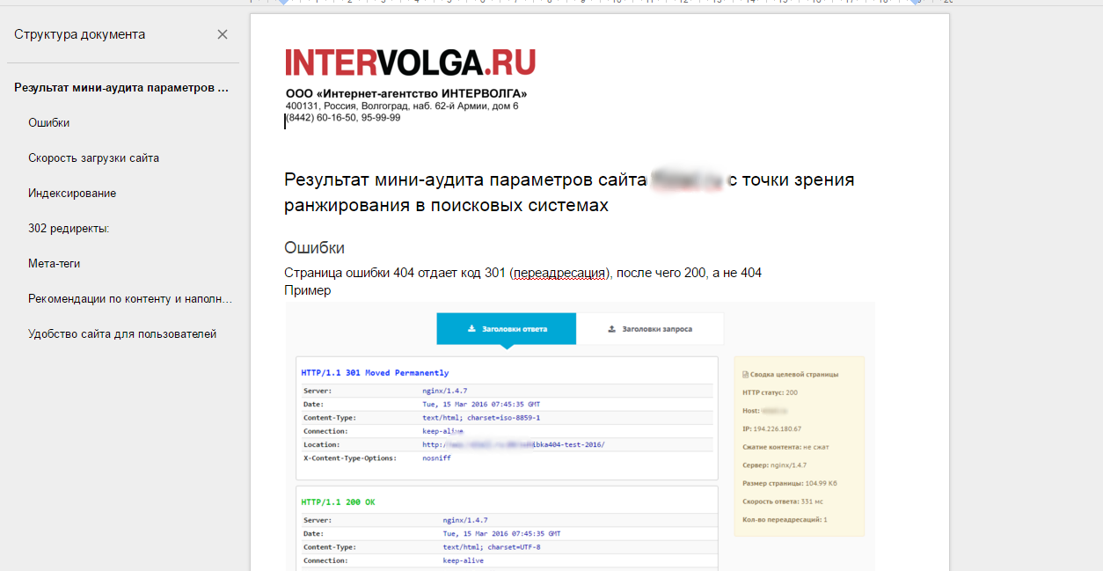Click 'text/html; charset=UTF-8' value
Image resolution: width=1103 pixels, height=571 pixels.
[492, 546]
